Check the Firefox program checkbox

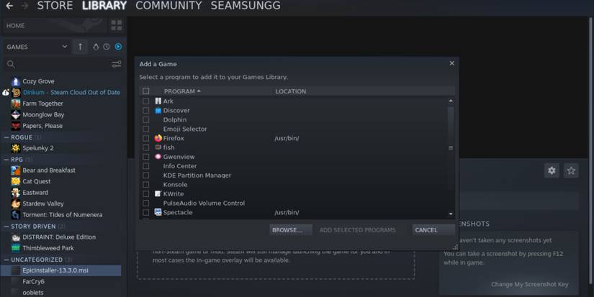click(146, 138)
